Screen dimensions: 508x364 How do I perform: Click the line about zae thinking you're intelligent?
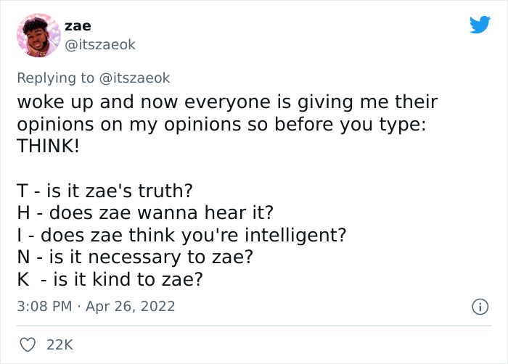click(194, 236)
